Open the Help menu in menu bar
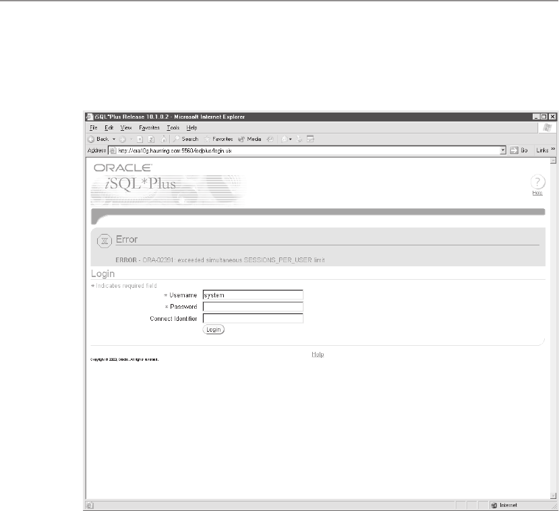The width and height of the screenshot is (559, 511). coord(192,127)
